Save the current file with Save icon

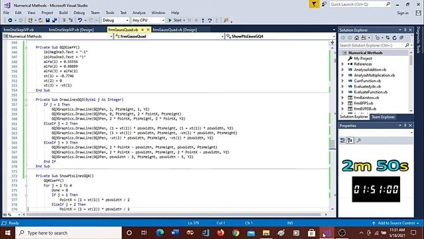click(48, 21)
